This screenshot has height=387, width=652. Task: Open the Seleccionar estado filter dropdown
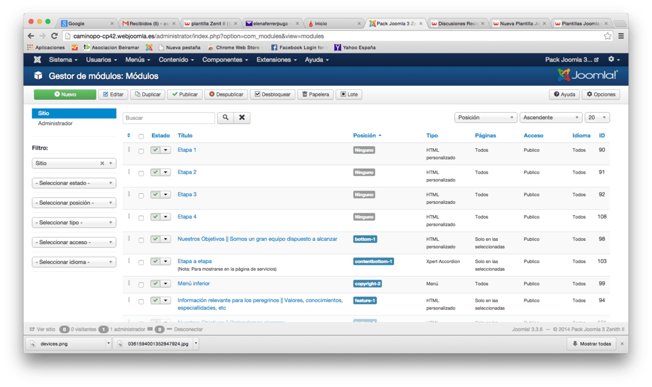pyautogui.click(x=74, y=183)
